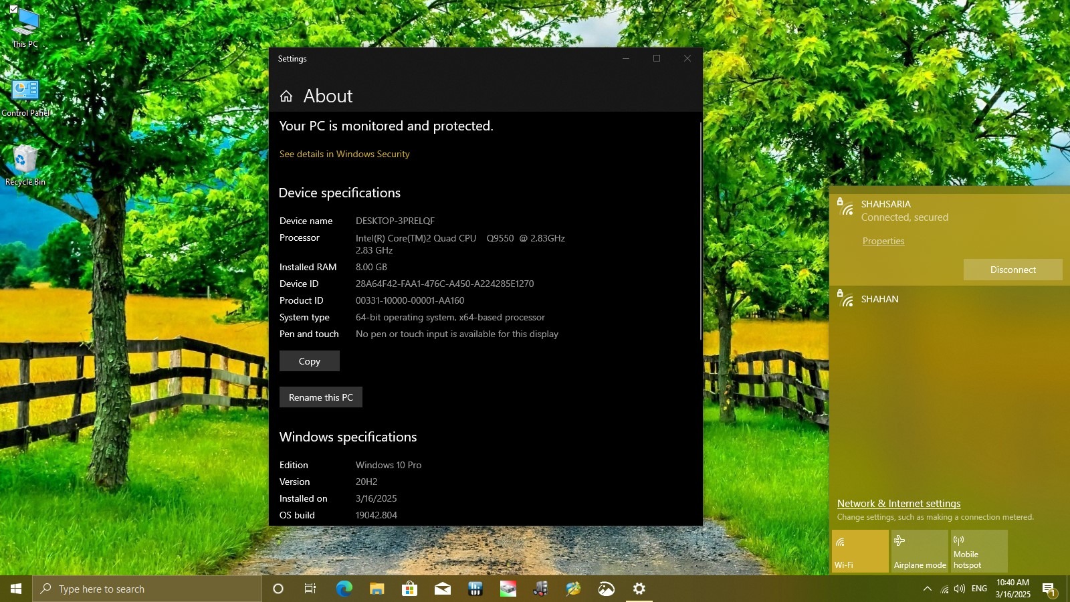
Task: Close the Settings window
Action: point(687,59)
